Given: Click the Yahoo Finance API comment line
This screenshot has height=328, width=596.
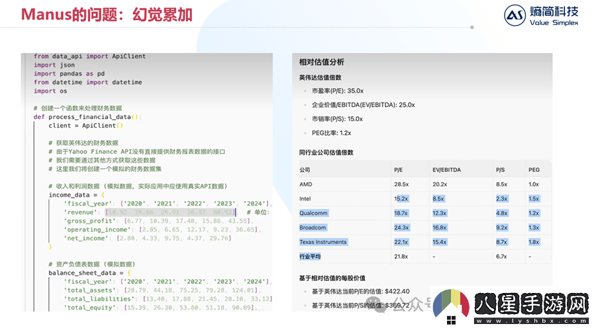Looking at the screenshot, I should coord(137,151).
